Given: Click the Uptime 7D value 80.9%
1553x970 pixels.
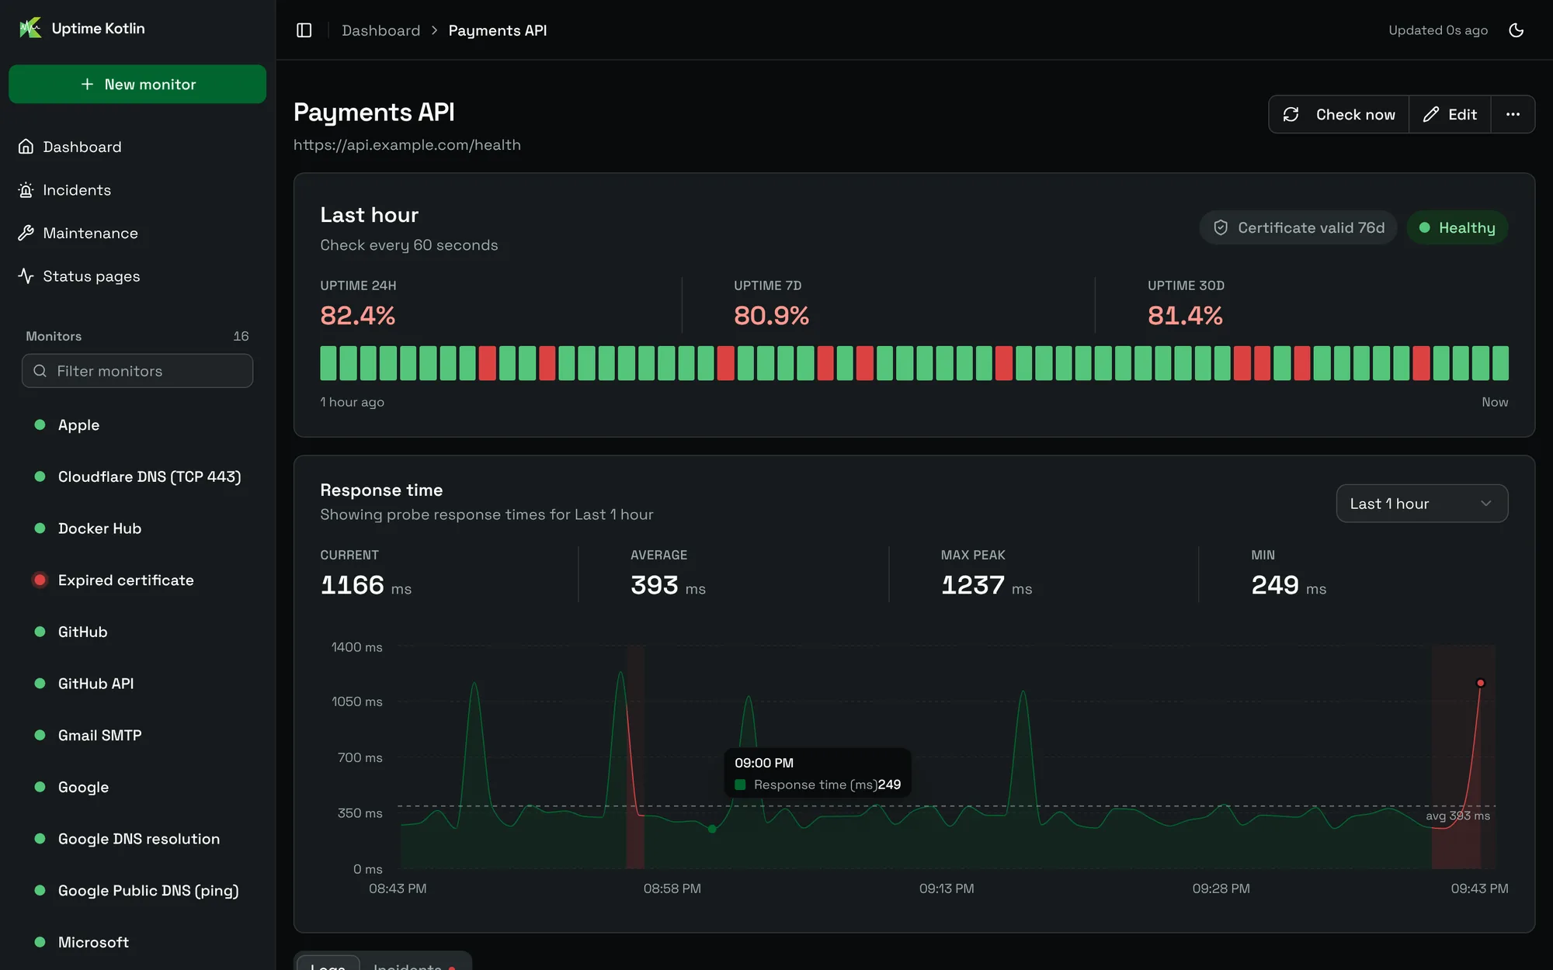Looking at the screenshot, I should coord(771,316).
